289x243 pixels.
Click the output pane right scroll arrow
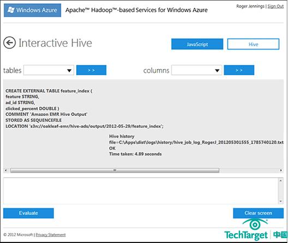(281, 170)
